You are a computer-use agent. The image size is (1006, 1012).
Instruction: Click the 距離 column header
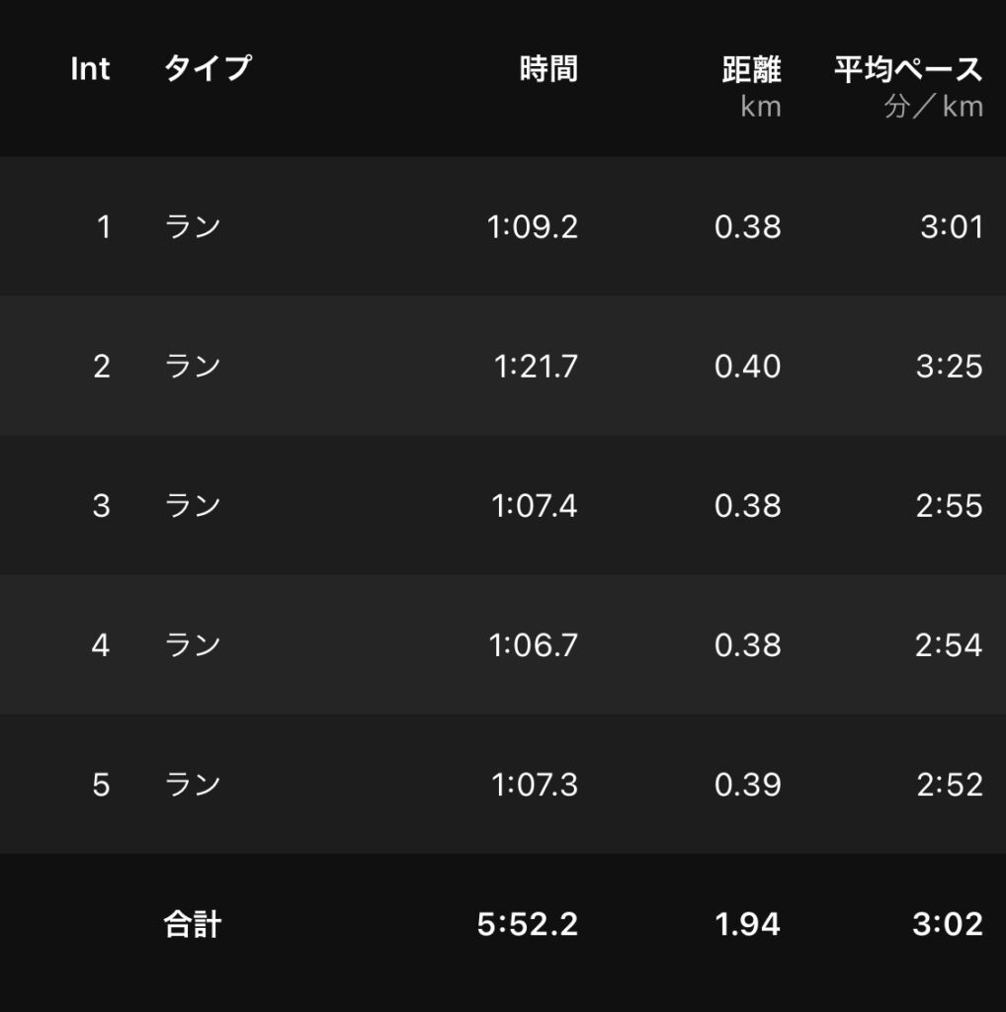point(751,69)
